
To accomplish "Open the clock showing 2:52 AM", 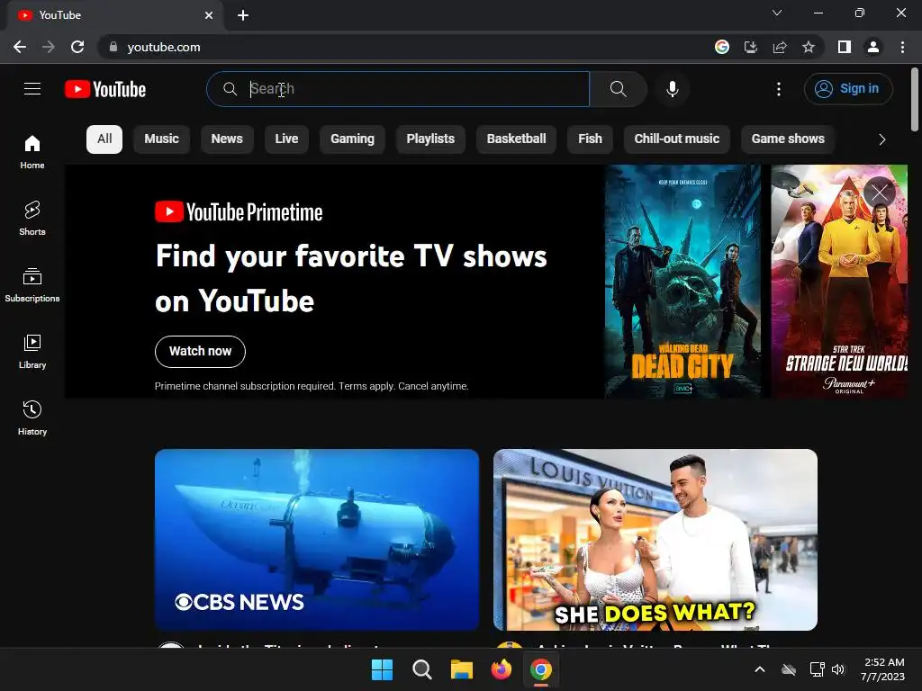I will [883, 669].
